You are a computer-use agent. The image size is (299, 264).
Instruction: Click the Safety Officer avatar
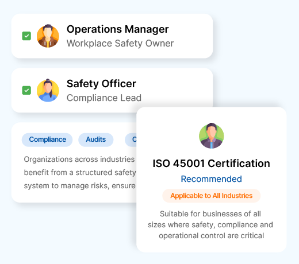click(48, 90)
